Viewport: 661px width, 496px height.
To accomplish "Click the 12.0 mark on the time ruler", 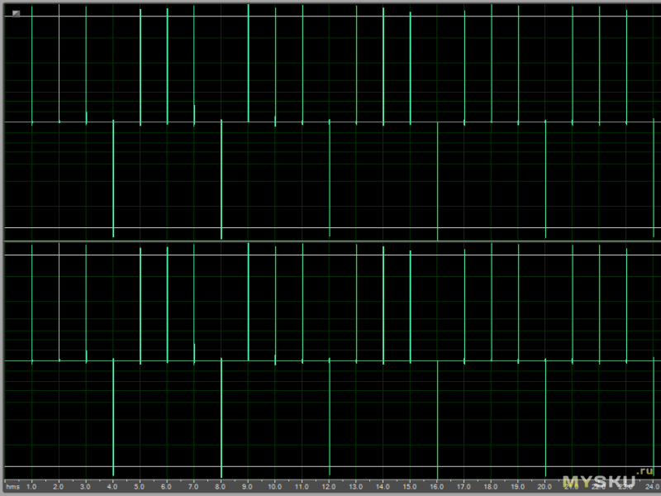I will [329, 485].
